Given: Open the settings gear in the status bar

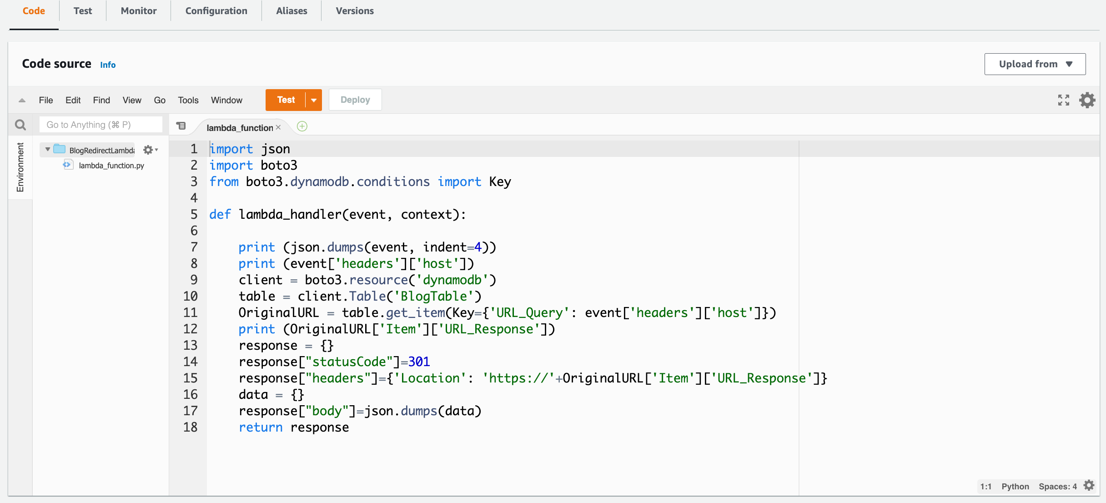Looking at the screenshot, I should coord(1089,486).
